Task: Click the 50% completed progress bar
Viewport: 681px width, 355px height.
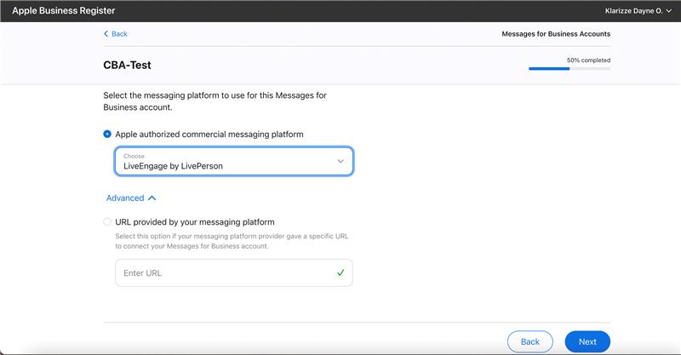Action: point(569,69)
